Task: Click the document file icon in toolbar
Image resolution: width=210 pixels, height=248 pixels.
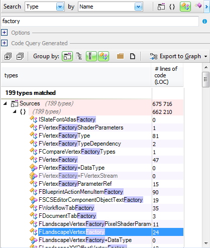Action: coord(133,56)
